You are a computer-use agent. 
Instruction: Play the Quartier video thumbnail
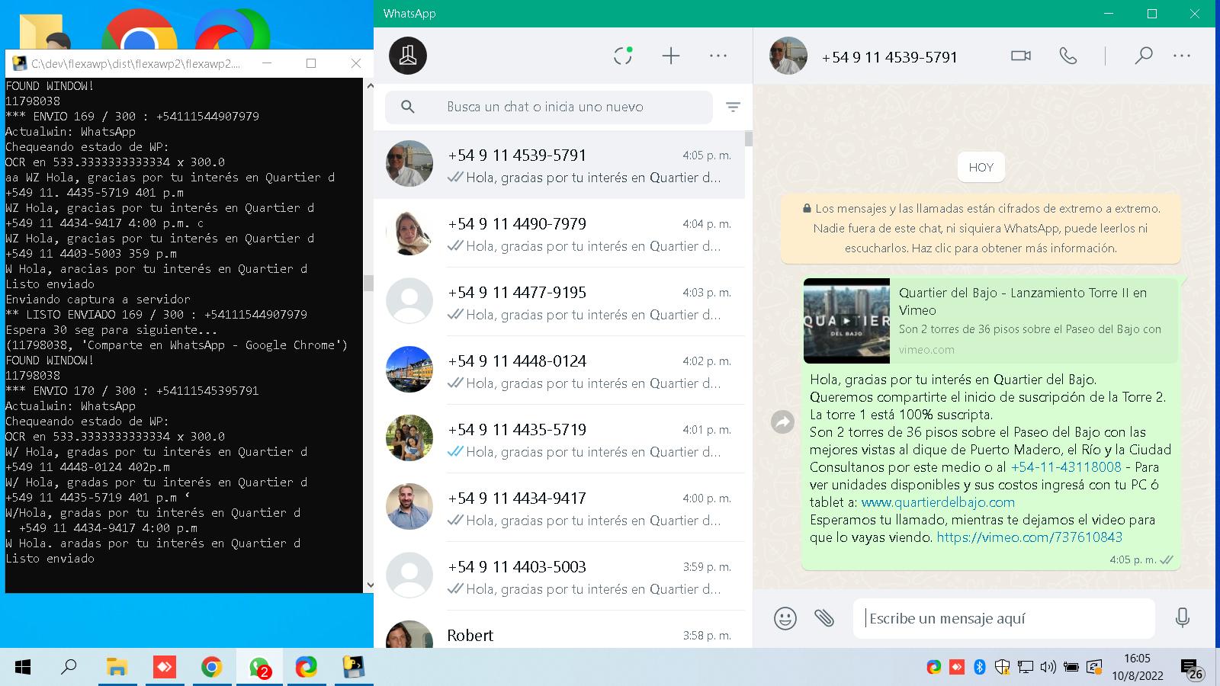pyautogui.click(x=846, y=321)
